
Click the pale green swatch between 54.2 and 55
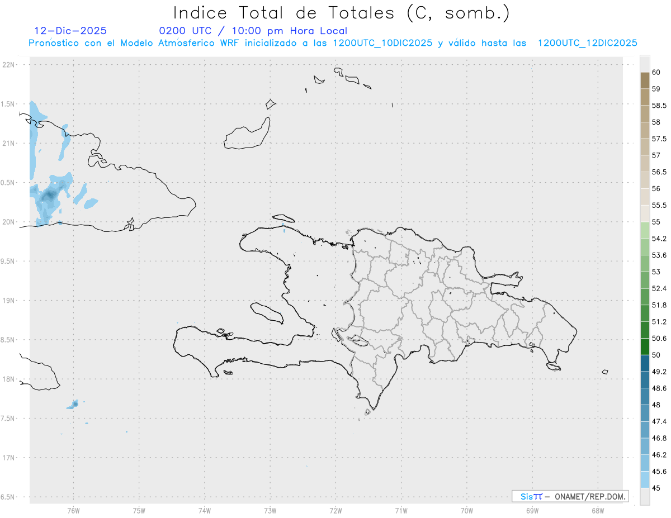[645, 230]
